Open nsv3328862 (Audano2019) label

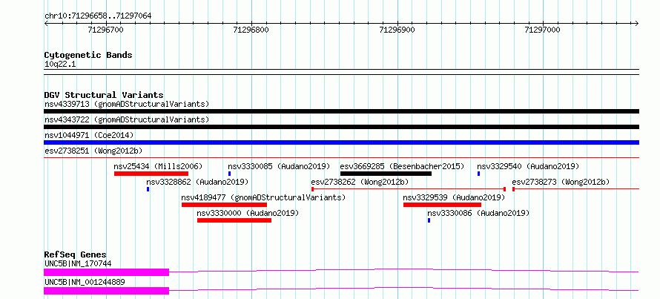coord(197,182)
